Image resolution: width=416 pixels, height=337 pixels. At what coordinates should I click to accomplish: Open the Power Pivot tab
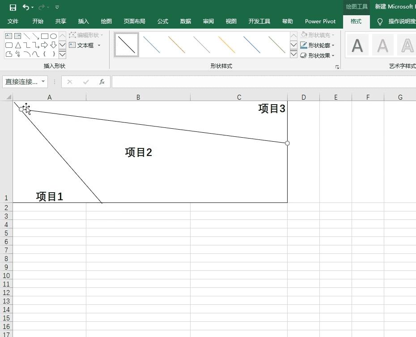point(320,21)
